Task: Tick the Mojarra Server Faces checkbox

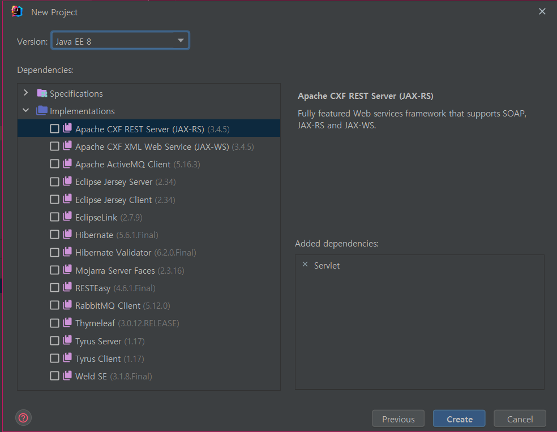Action: 54,270
